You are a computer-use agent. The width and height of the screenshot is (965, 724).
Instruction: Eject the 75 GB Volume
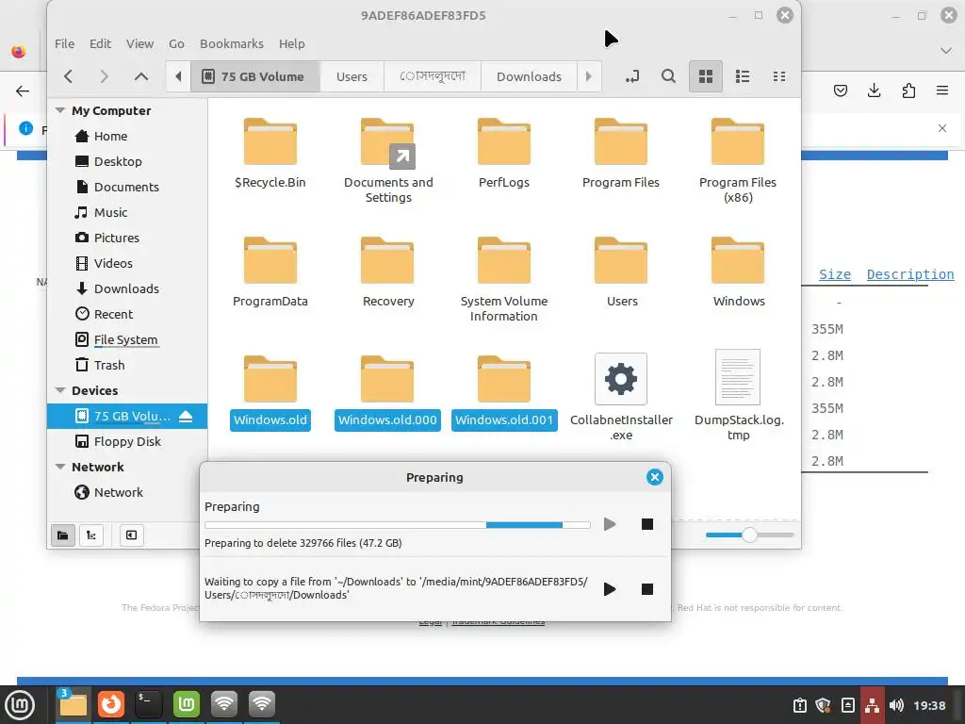[x=186, y=416]
